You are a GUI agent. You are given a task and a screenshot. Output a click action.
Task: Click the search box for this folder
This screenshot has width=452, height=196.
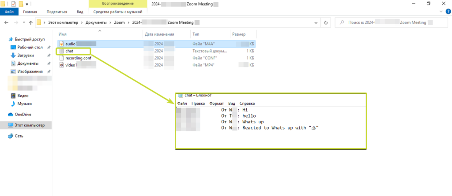392,23
